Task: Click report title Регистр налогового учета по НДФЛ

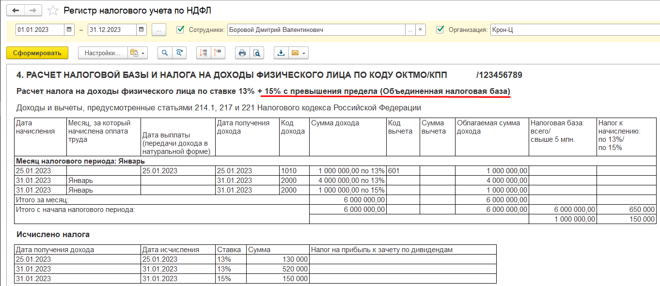Action: pyautogui.click(x=137, y=11)
